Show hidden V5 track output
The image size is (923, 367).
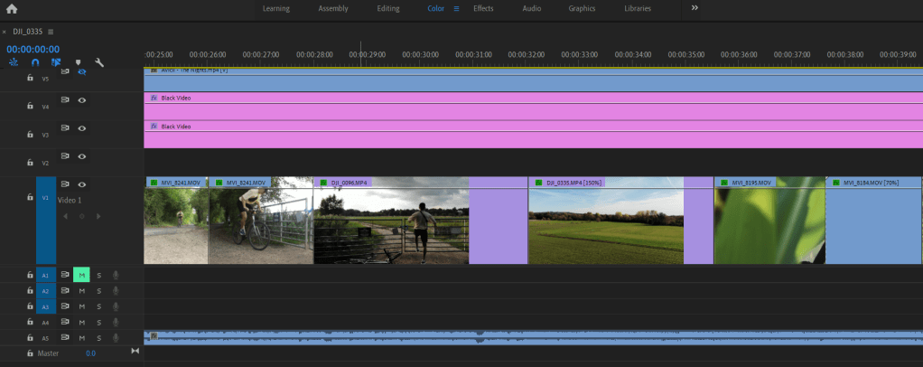[82, 71]
